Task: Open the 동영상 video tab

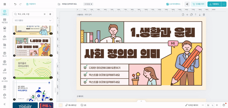Action: pyautogui.click(x=5, y=63)
